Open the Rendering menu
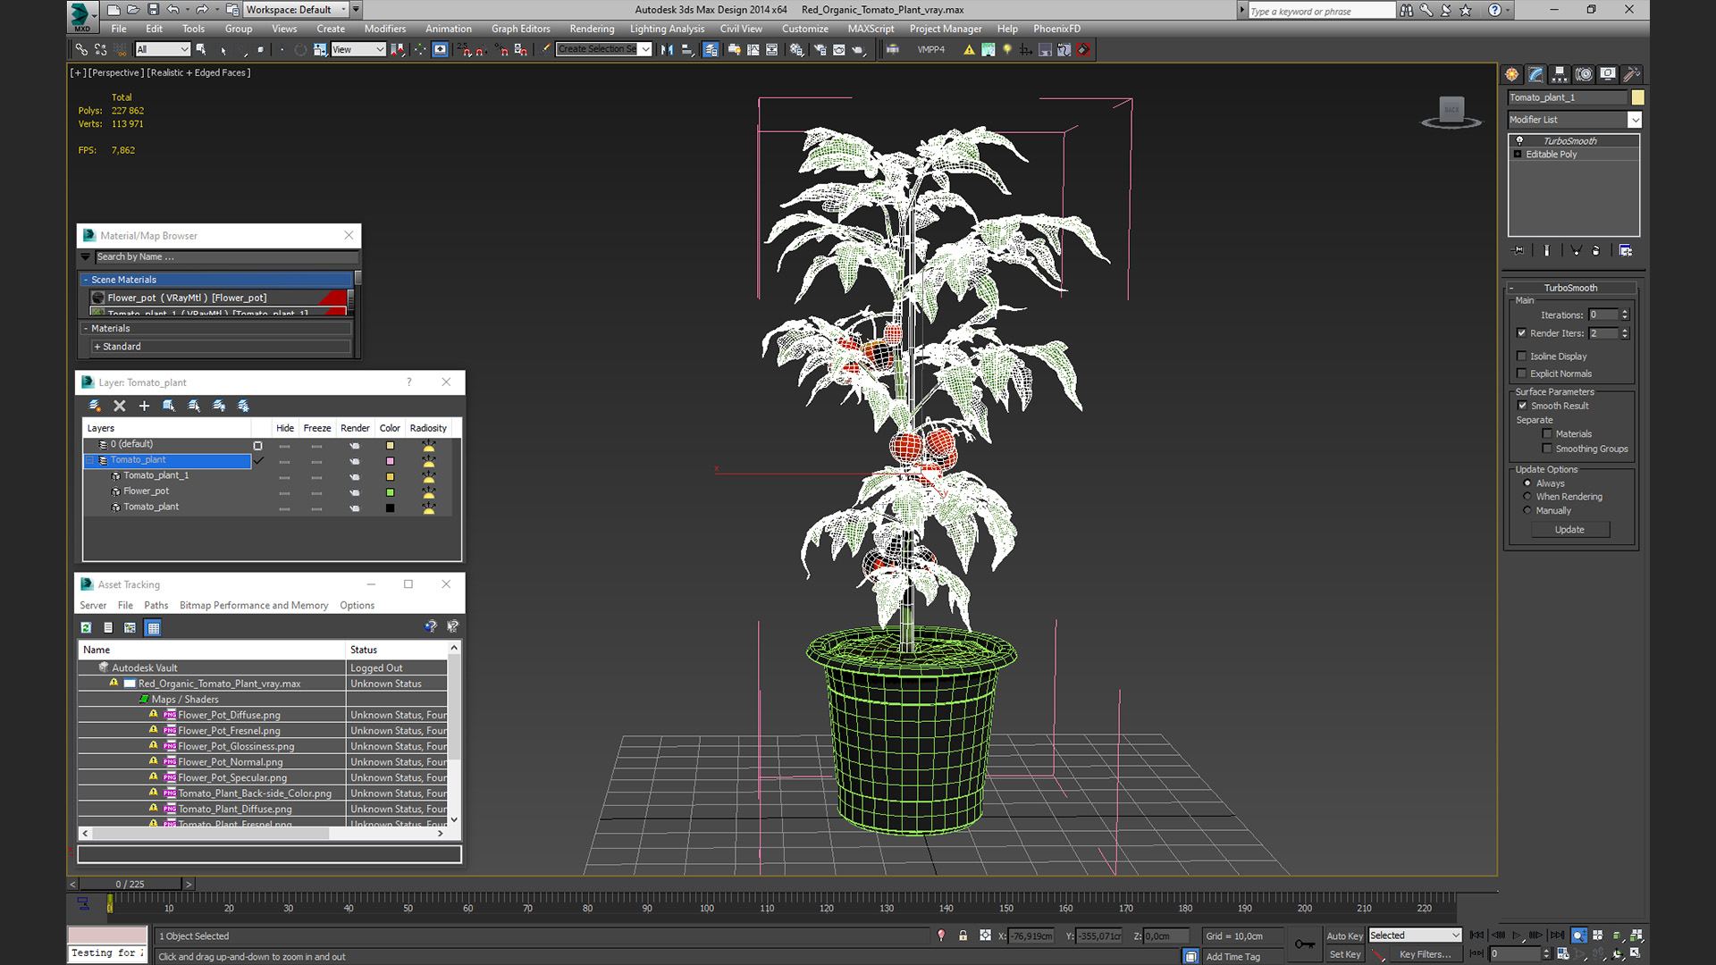The image size is (1716, 965). pos(592,29)
